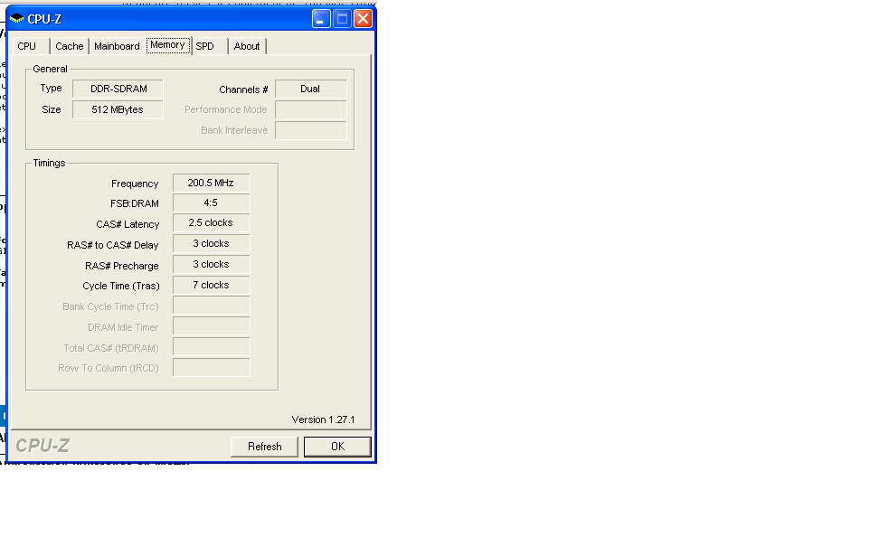Click the Memory tab
The width and height of the screenshot is (870, 556).
tap(167, 45)
